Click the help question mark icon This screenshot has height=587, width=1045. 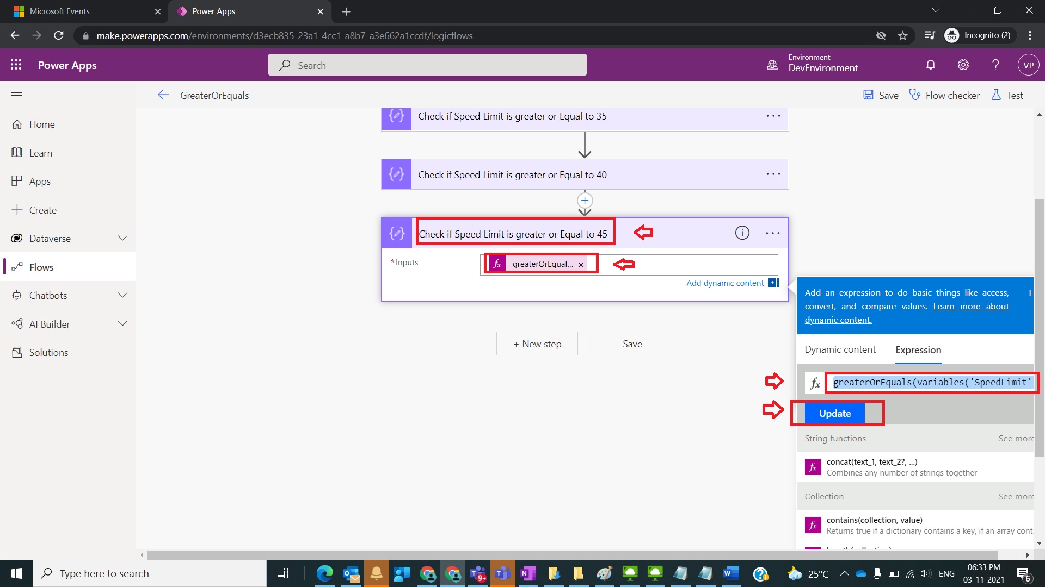pyautogui.click(x=995, y=65)
